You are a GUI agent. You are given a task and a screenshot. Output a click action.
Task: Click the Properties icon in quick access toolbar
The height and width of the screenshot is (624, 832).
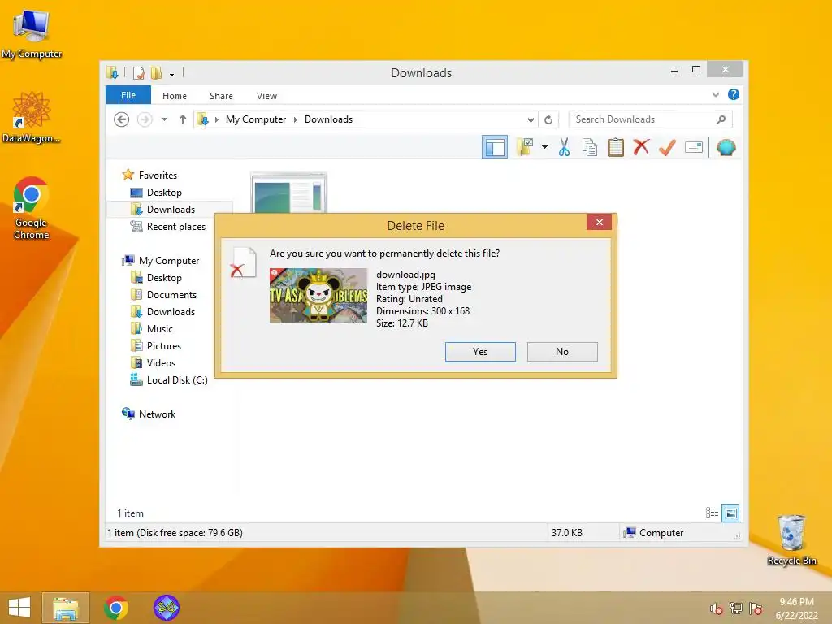pyautogui.click(x=138, y=72)
